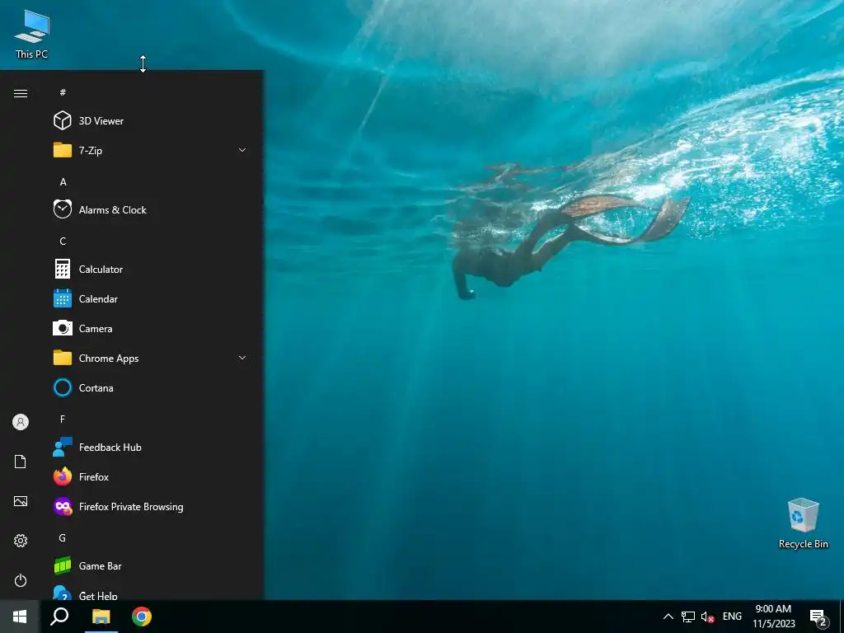Select the This PC desktop icon

pos(32,33)
